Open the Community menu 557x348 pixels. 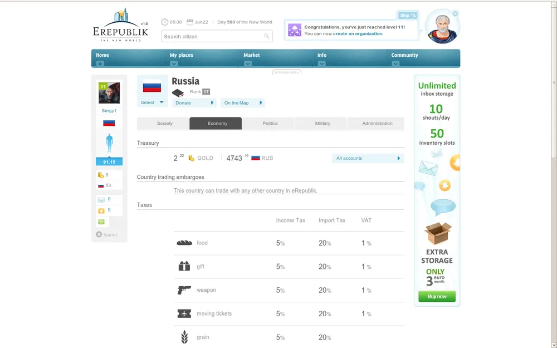pyautogui.click(x=404, y=55)
